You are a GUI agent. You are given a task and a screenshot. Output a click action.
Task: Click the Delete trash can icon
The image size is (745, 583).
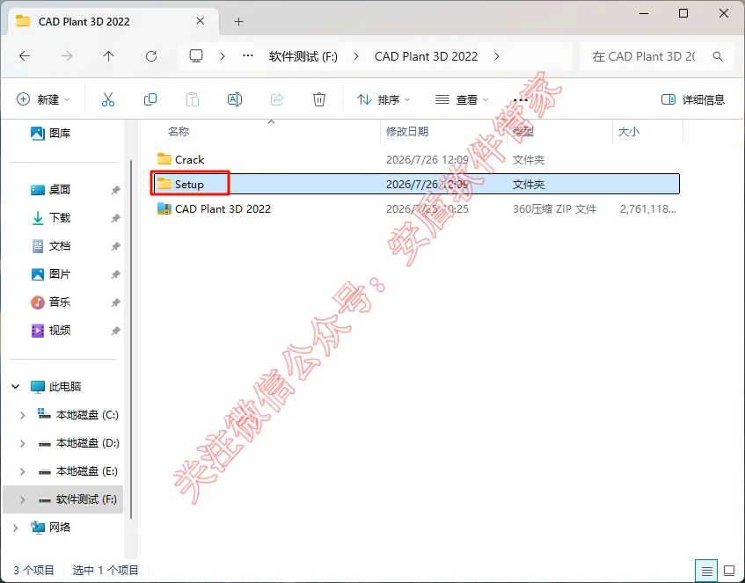pyautogui.click(x=319, y=99)
